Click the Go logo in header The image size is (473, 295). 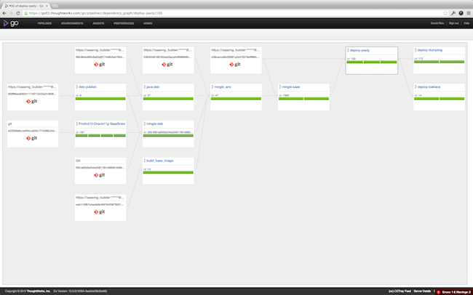(11, 23)
